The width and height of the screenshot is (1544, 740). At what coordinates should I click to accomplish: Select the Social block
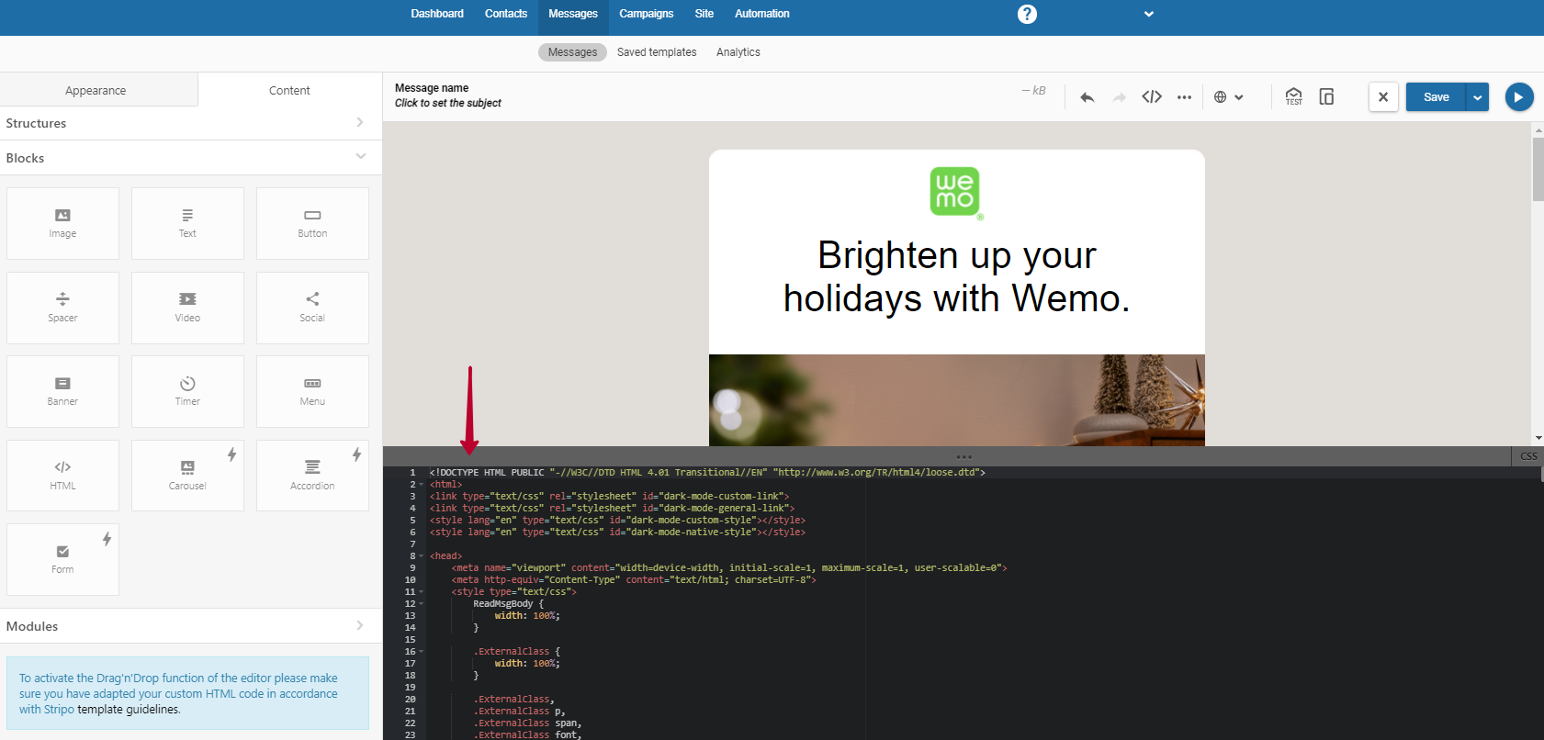312,308
